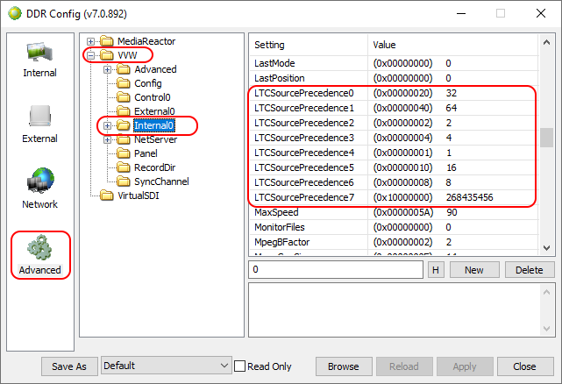Select the LTCSourcePrecedence7 row

coord(394,197)
